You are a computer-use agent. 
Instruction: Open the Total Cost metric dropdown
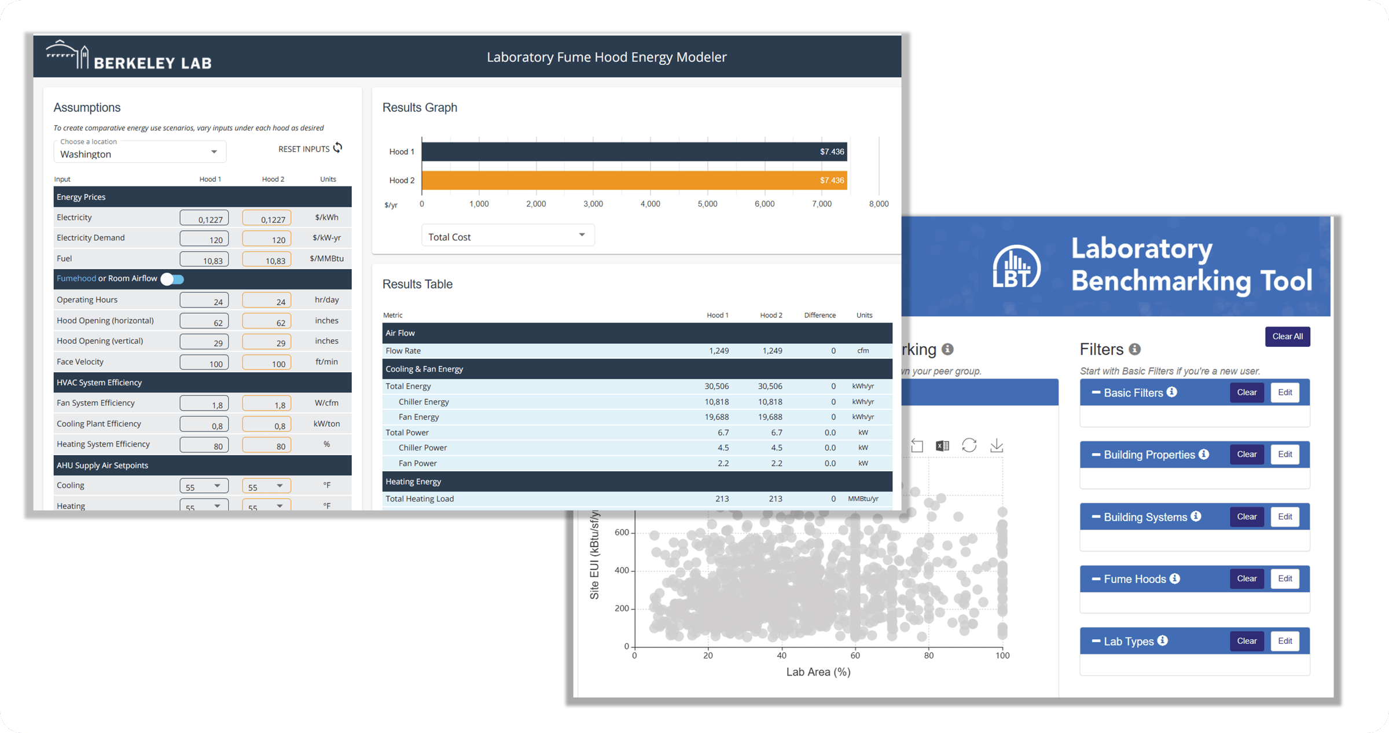pos(507,236)
